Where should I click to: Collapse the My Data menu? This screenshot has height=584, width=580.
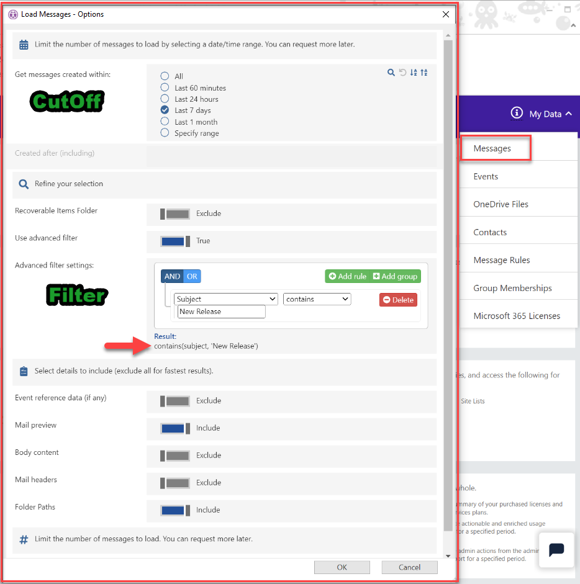(568, 114)
